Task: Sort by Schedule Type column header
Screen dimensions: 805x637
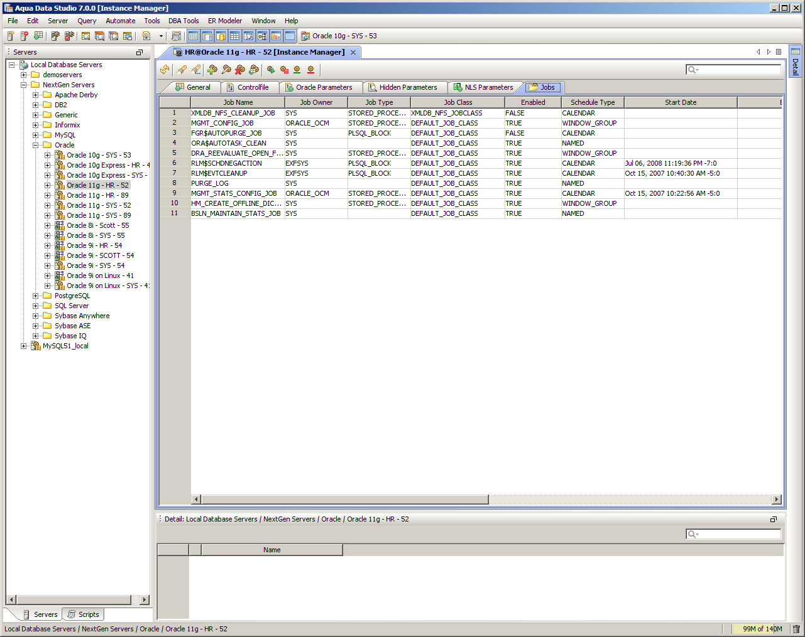Action: 593,102
